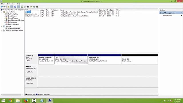Click the Up one level folder icon
This screenshot has width=183, height=103.
pos(8,7)
